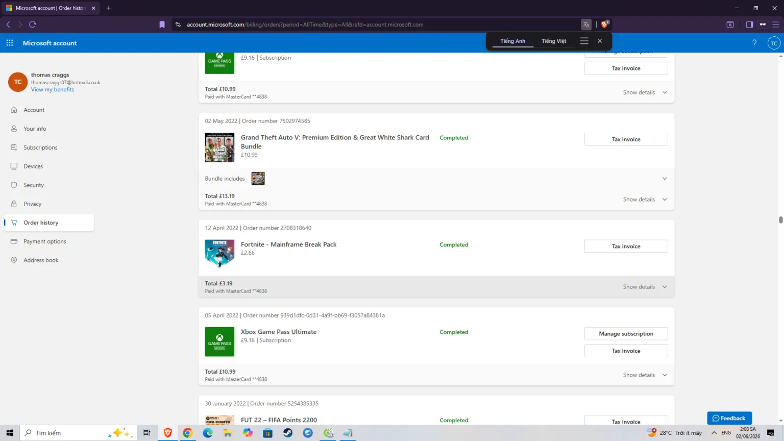Click the Feedback button
Screen dimensions: 784x441
click(x=729, y=418)
